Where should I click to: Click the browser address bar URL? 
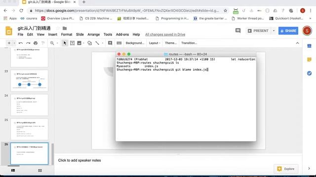point(127,11)
